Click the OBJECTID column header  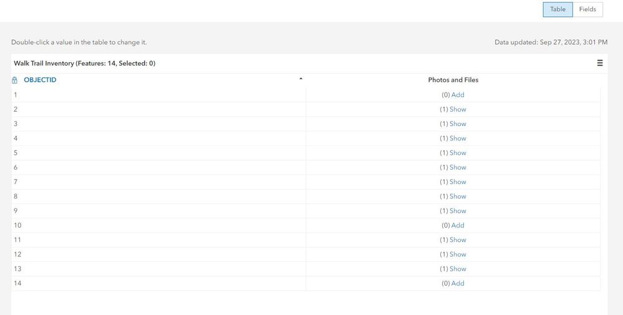[x=40, y=80]
